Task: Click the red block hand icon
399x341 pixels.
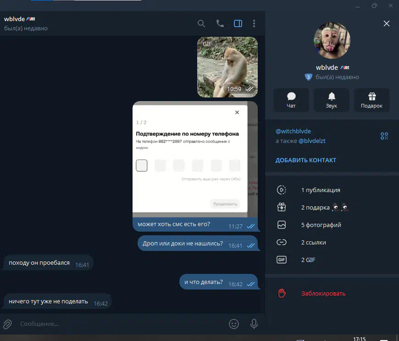Action: [282, 293]
